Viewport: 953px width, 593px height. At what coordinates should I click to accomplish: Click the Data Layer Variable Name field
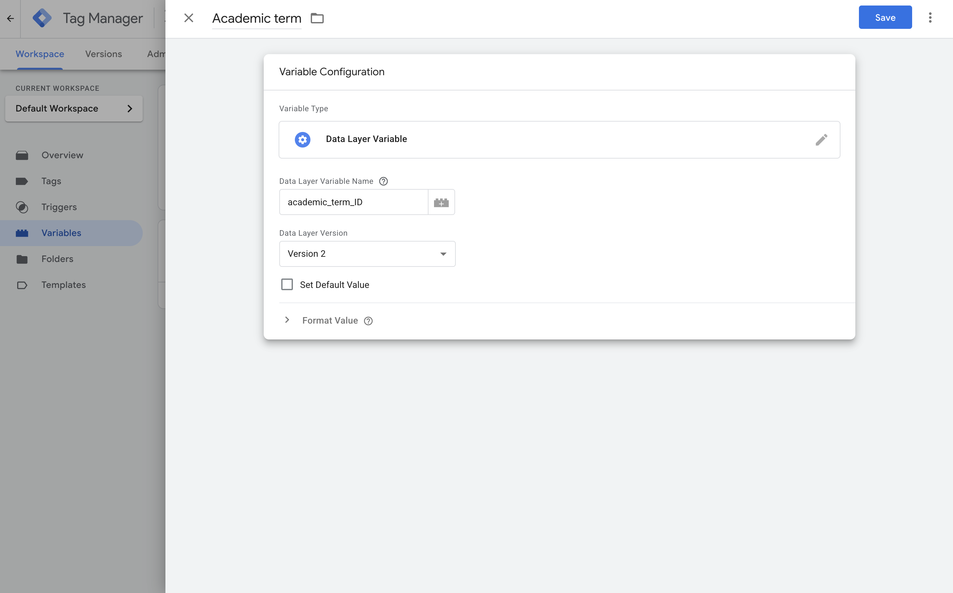(354, 202)
